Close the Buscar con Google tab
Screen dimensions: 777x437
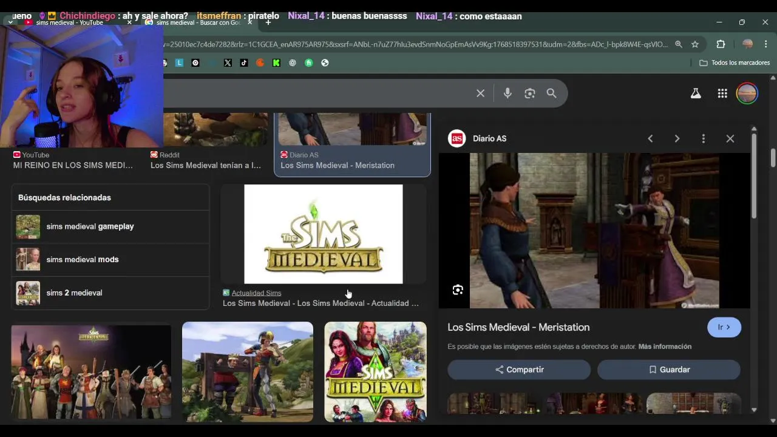[251, 22]
